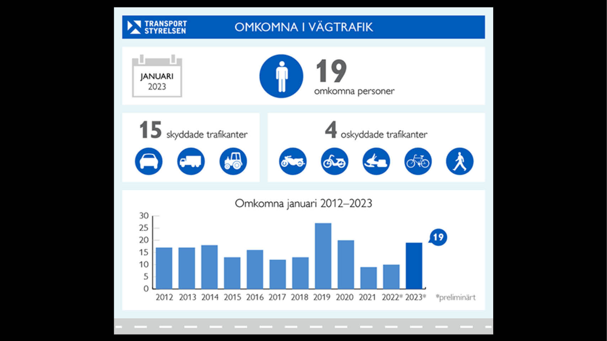The height and width of the screenshot is (341, 607).
Task: Click the preliminärt footnote text
Action: [456, 297]
